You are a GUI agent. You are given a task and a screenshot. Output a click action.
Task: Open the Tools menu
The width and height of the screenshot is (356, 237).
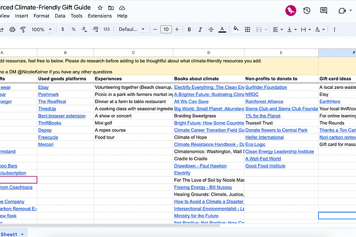click(x=77, y=16)
